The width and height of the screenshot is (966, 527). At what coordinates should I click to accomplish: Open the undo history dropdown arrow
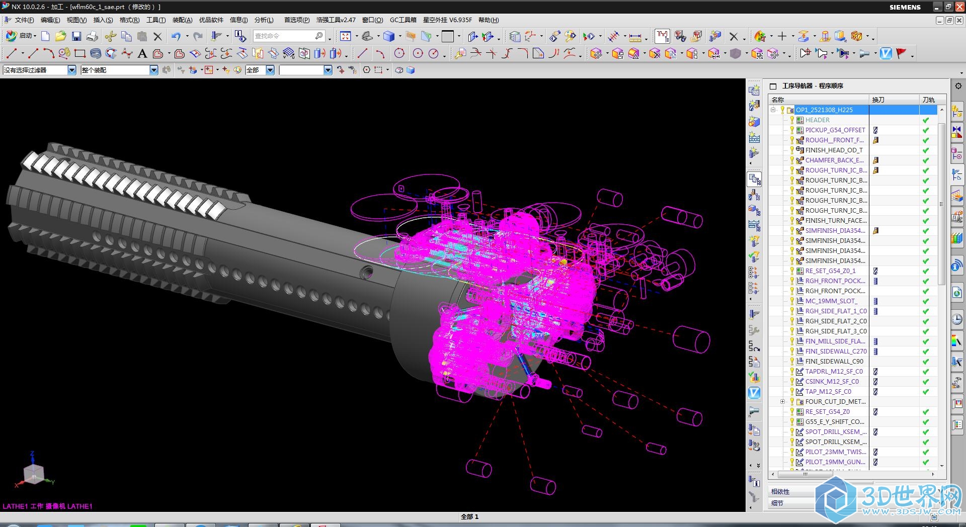pyautogui.click(x=187, y=36)
